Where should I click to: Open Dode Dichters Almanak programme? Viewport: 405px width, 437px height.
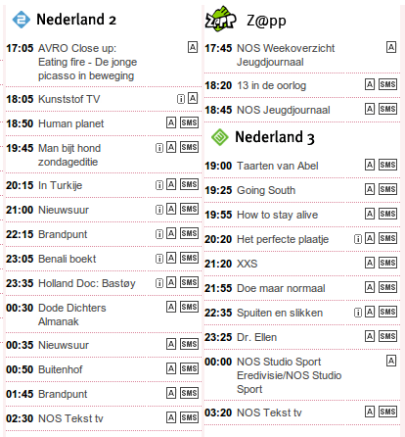pos(72,315)
